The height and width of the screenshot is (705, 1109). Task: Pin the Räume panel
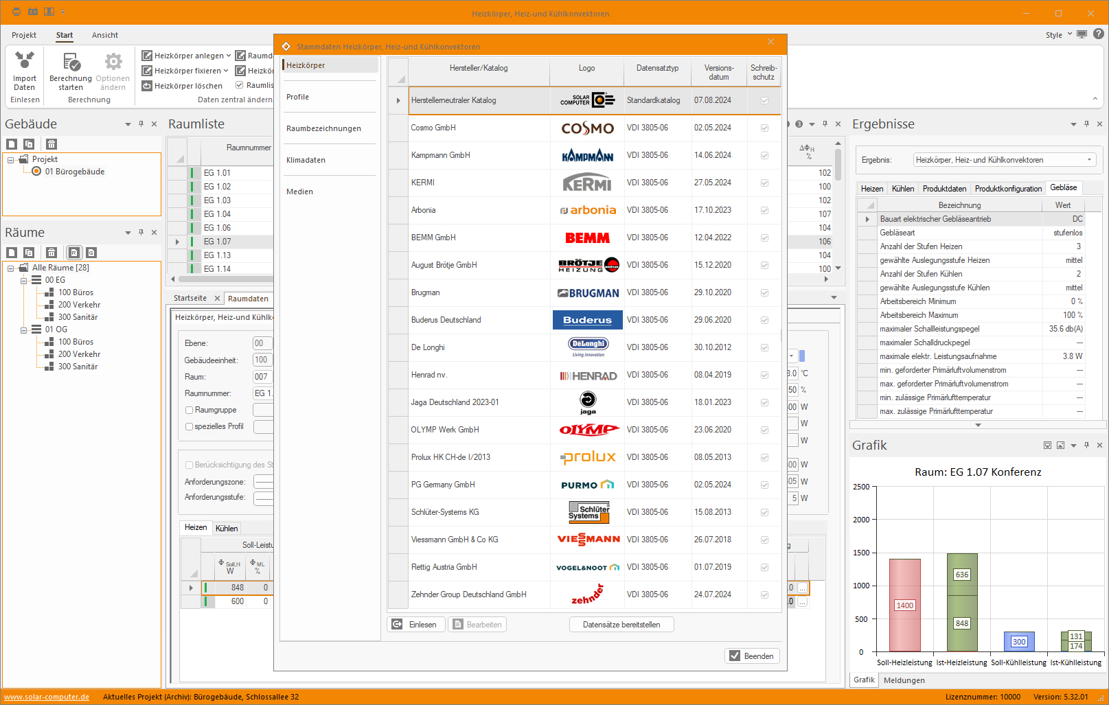click(x=141, y=233)
